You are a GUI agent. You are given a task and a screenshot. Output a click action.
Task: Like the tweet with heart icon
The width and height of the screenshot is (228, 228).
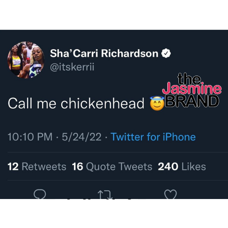pyautogui.click(x=170, y=194)
